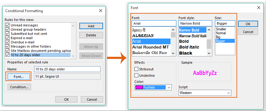Select Arial in the font list

tap(151, 41)
